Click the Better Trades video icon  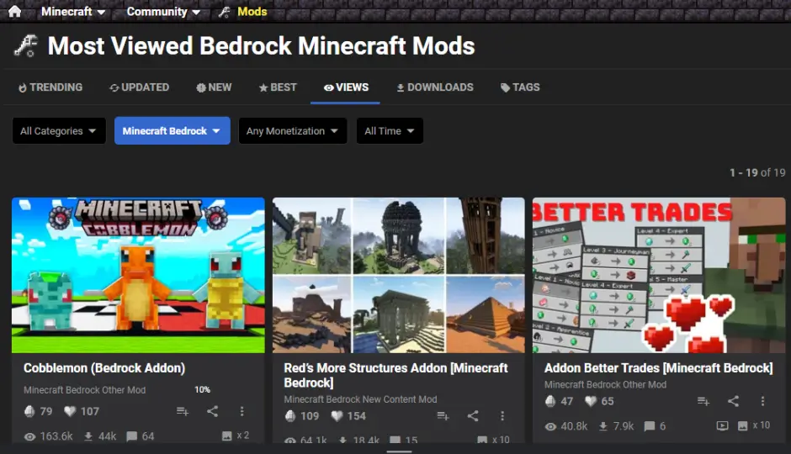coord(722,425)
